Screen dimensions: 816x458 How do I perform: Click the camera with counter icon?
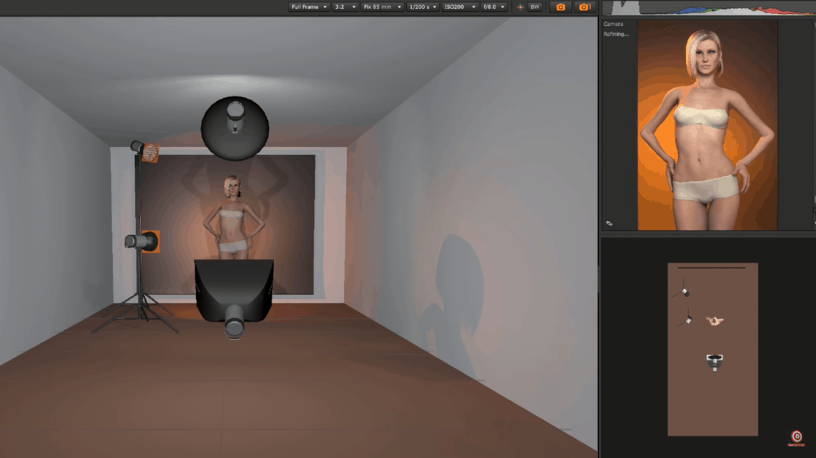[584, 7]
